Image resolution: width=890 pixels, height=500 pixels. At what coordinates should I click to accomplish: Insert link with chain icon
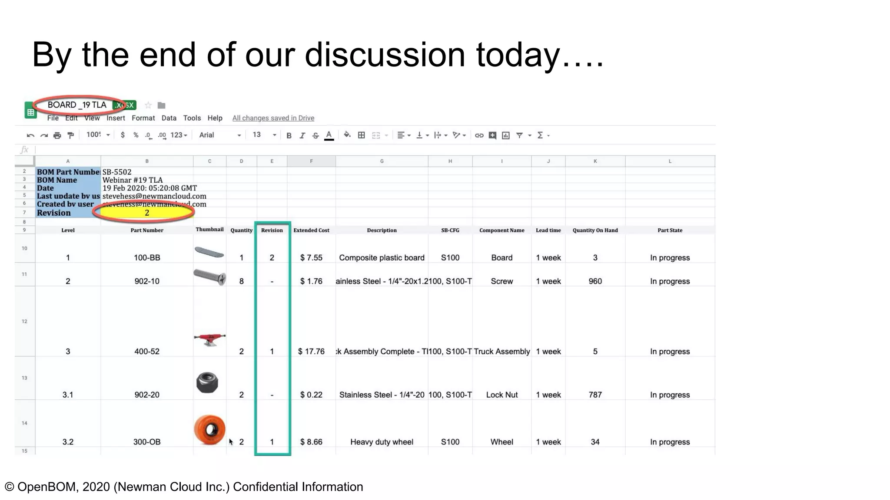[x=479, y=135]
